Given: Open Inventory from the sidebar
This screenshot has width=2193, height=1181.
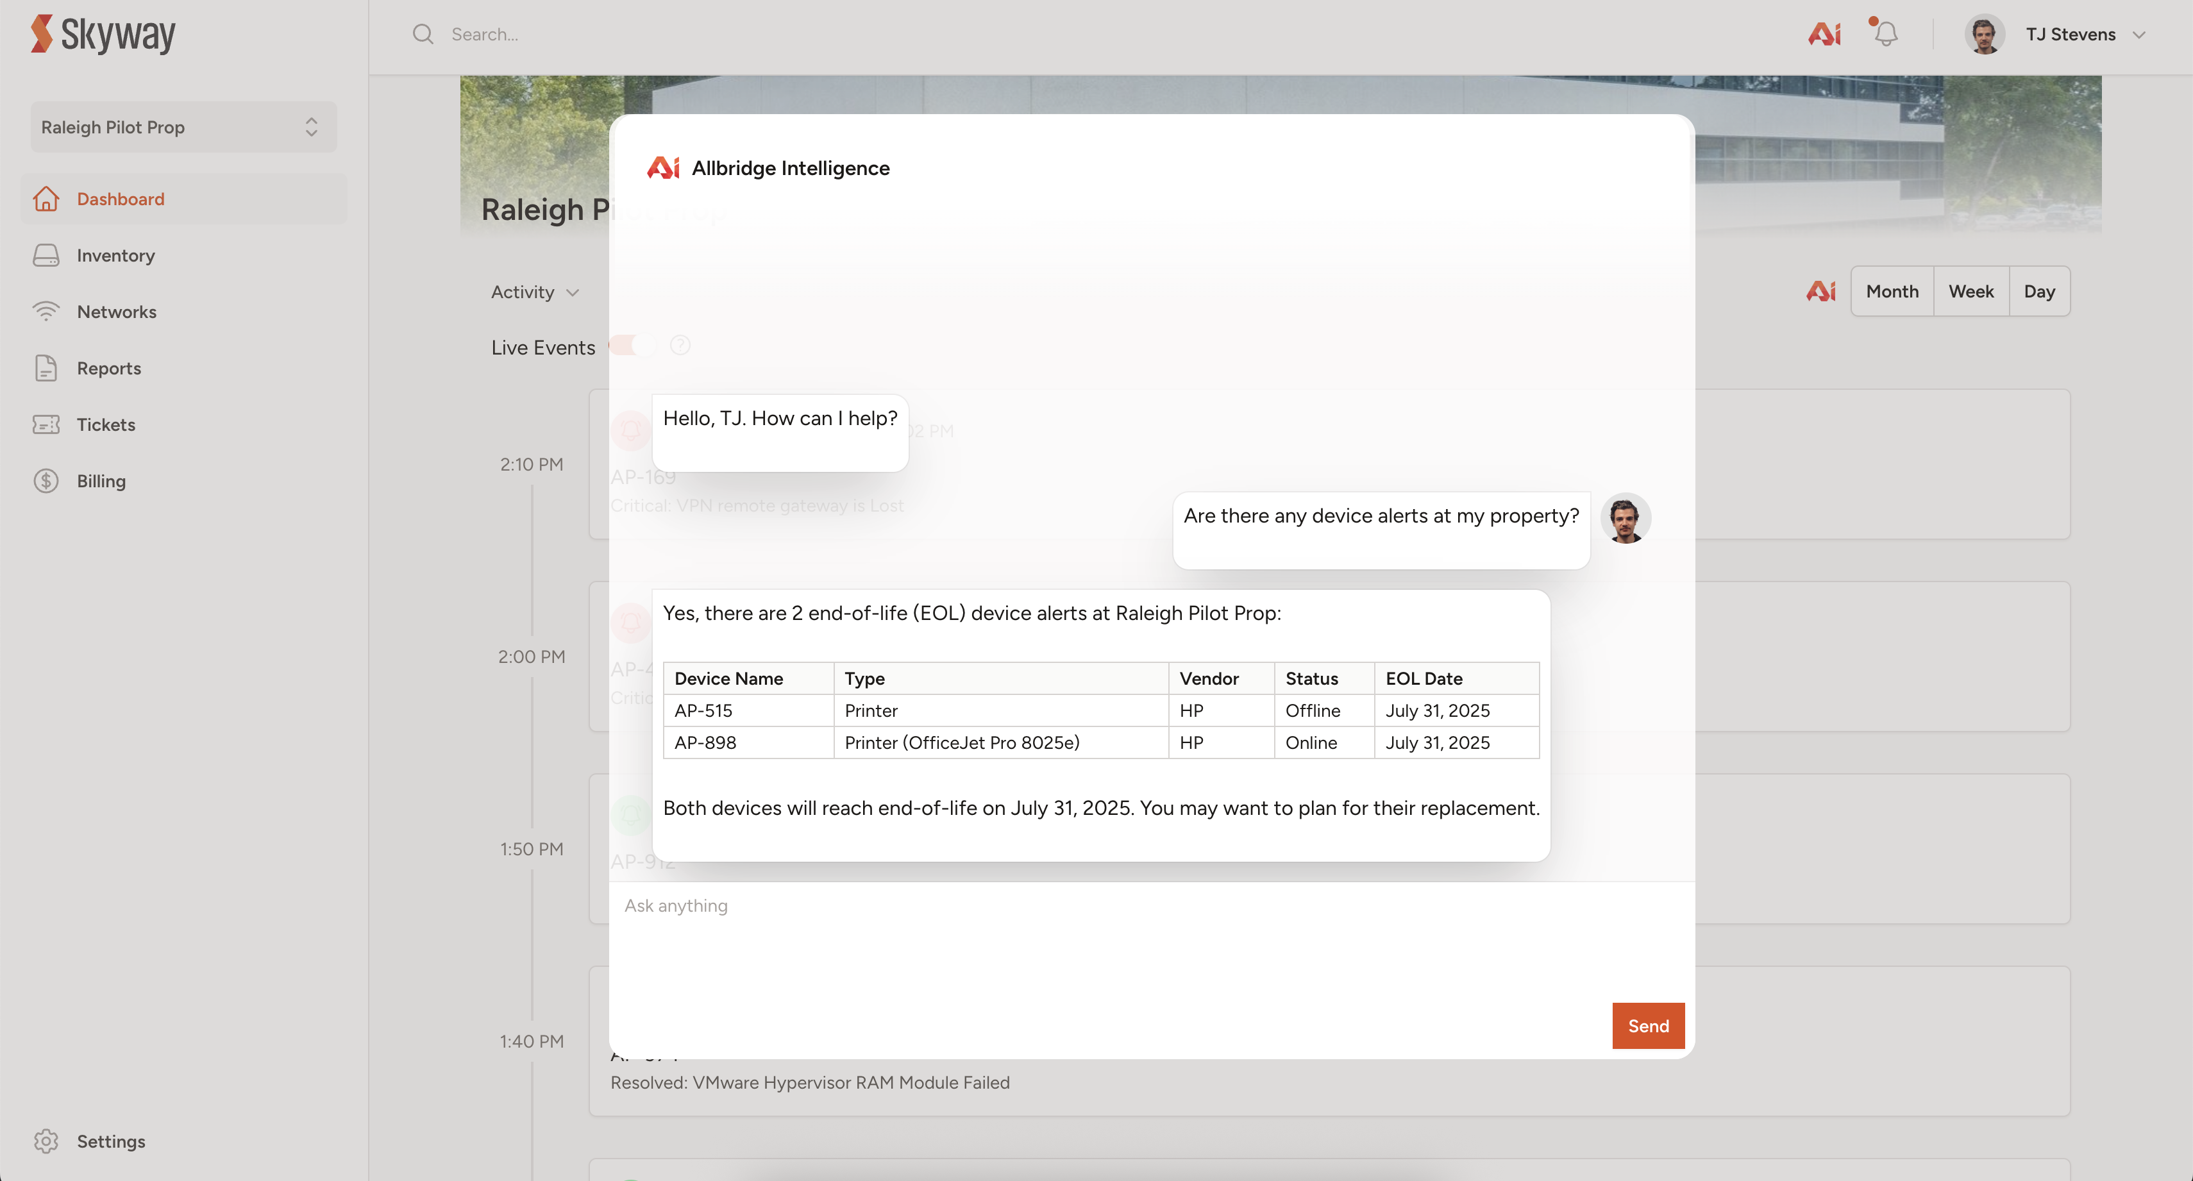Looking at the screenshot, I should [x=116, y=255].
